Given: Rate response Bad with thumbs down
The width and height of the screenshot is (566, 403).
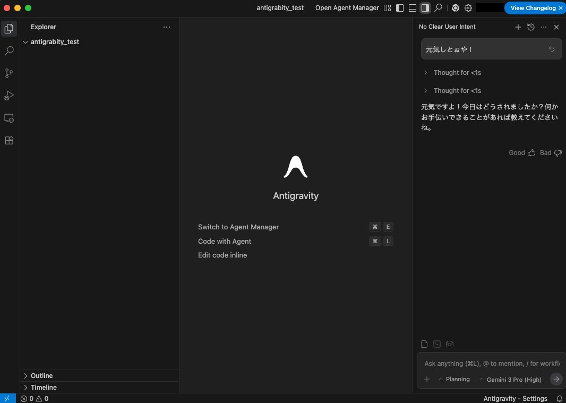Looking at the screenshot, I should 551,153.
